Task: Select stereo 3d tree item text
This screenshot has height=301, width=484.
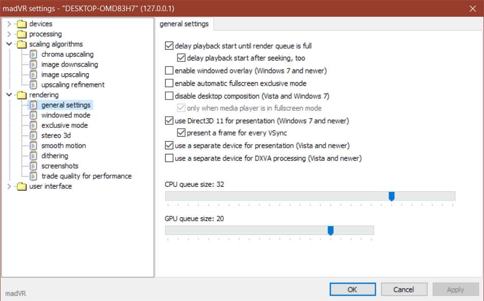Action: point(56,136)
